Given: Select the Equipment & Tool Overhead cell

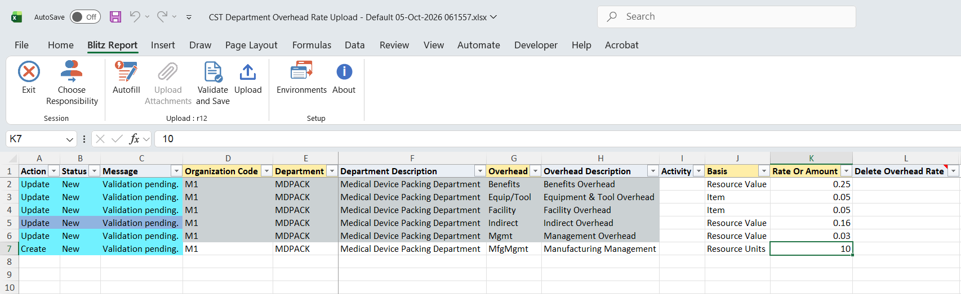Looking at the screenshot, I should (600, 197).
